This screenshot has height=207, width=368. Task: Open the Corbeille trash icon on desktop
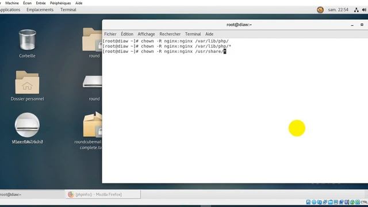(x=27, y=40)
